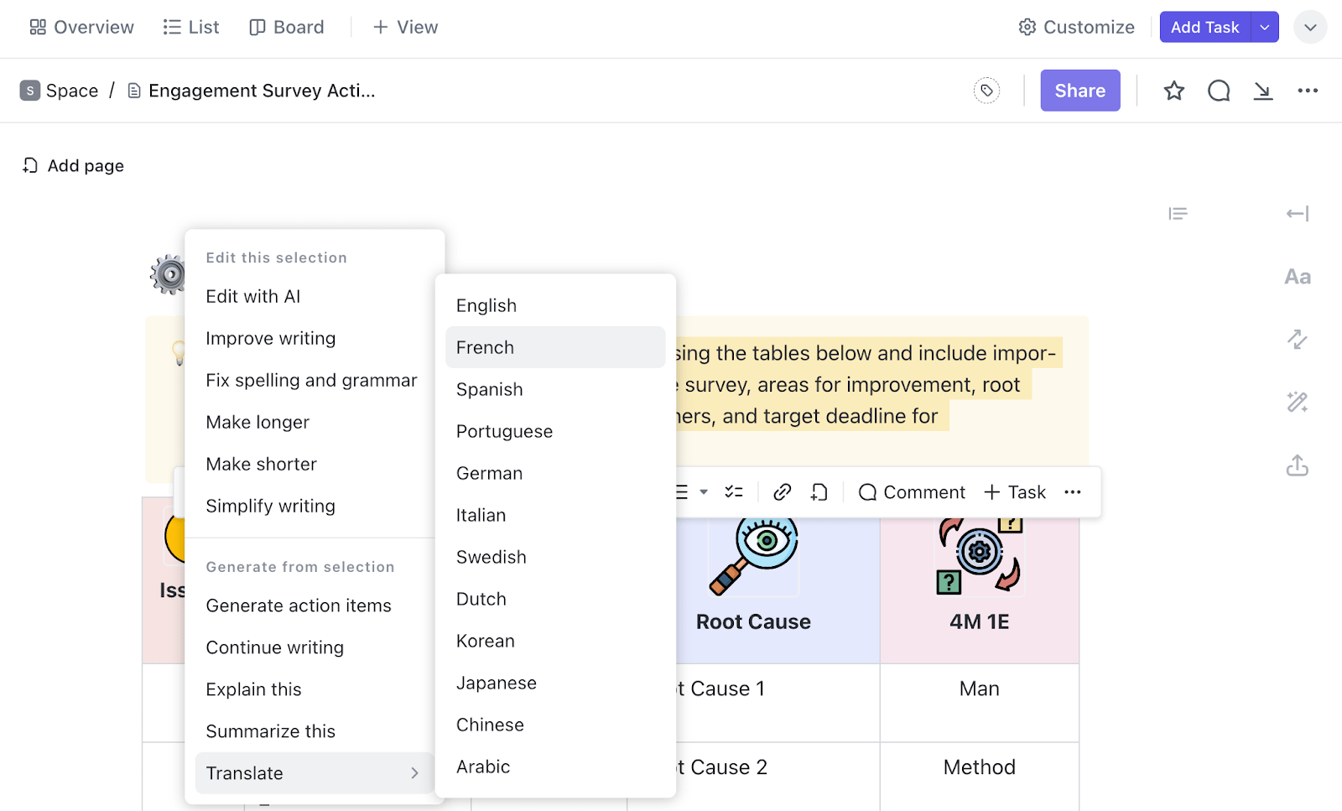Add a link using the chain icon
Viewport: 1342px width, 811px height.
(782, 491)
